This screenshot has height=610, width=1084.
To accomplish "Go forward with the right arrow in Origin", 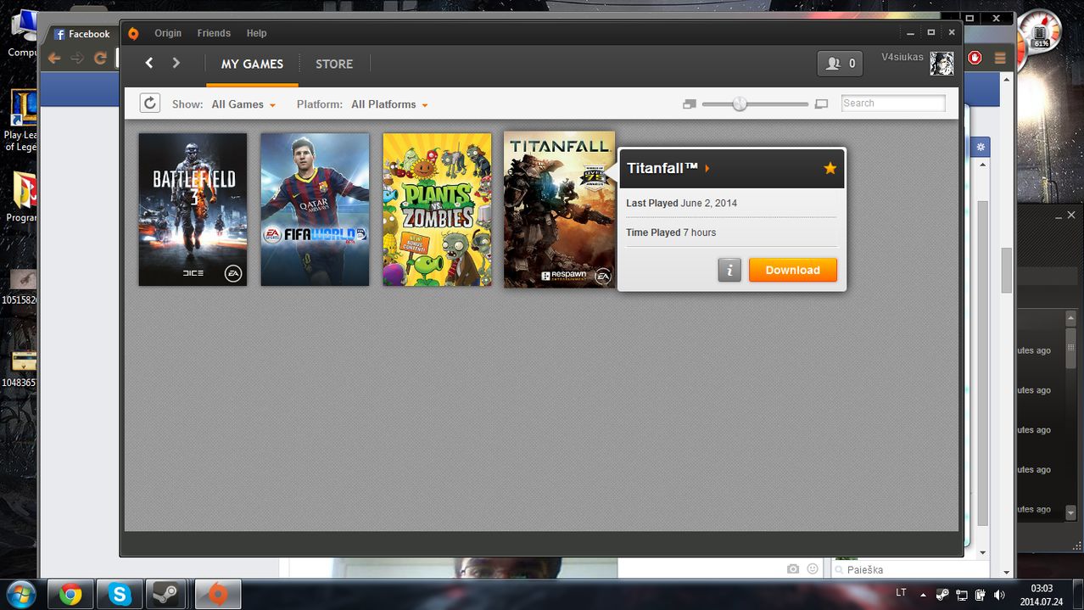I will point(176,63).
